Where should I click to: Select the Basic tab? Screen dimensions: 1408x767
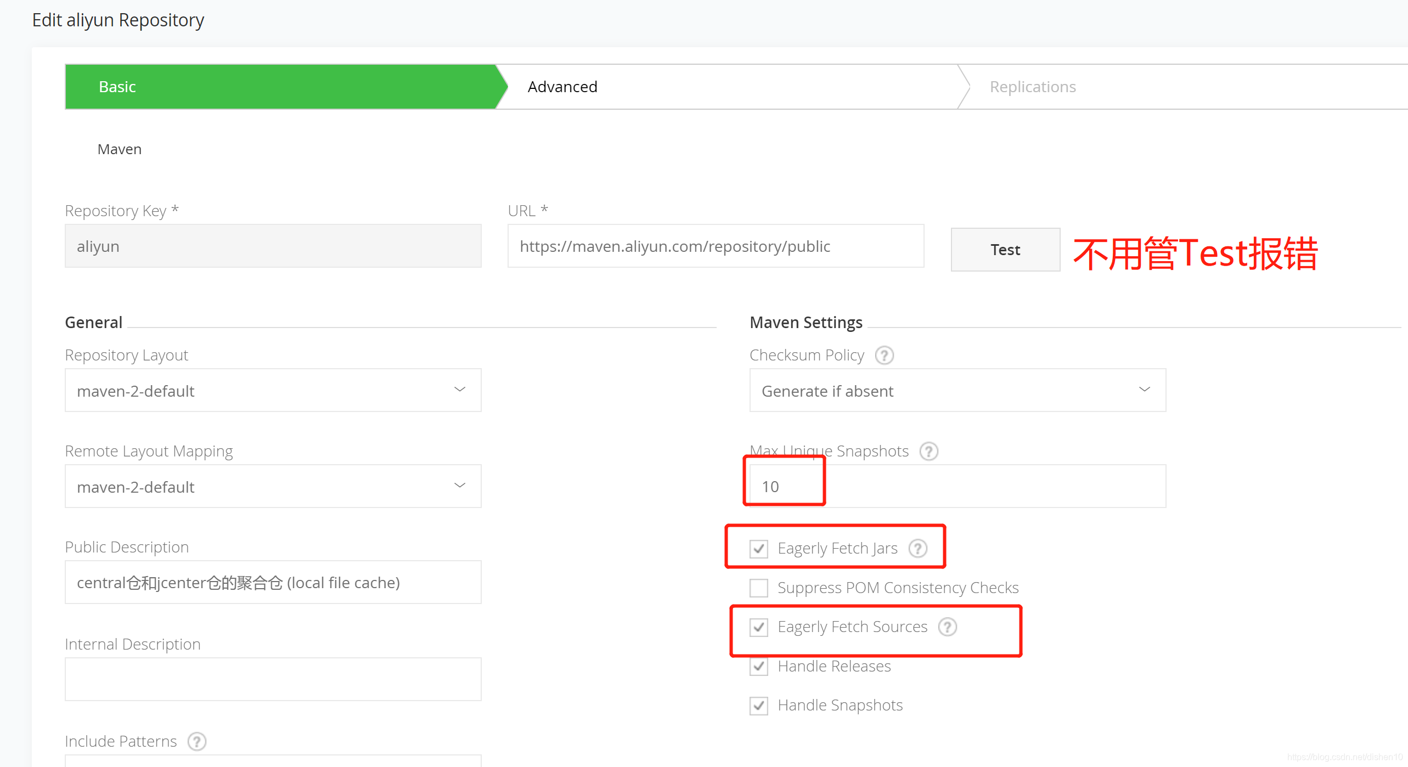(117, 87)
